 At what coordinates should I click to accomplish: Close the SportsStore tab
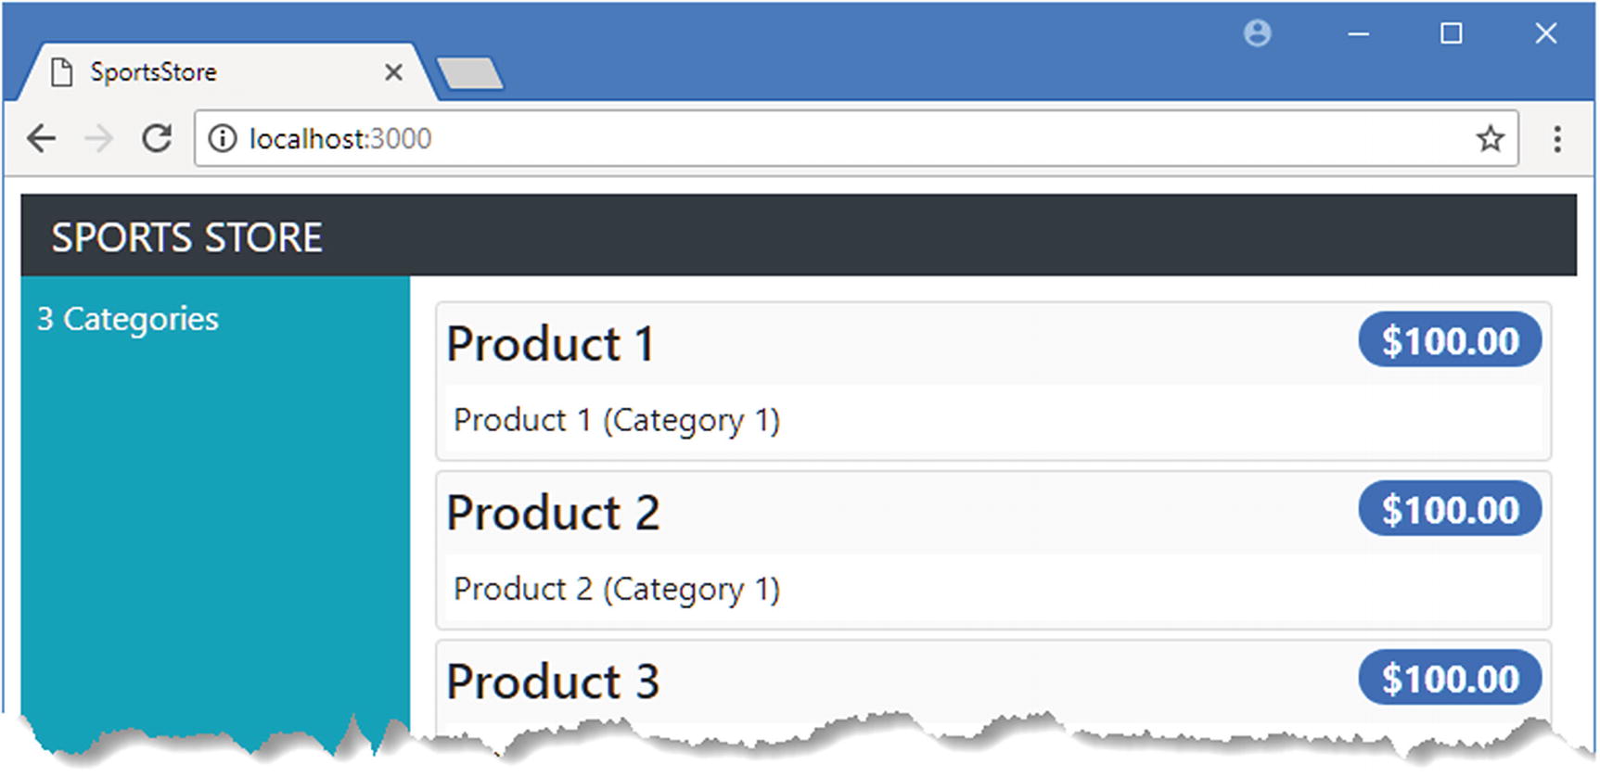(393, 72)
